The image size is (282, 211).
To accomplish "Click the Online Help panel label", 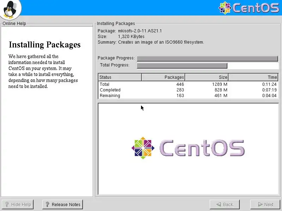I will pyautogui.click(x=14, y=24).
